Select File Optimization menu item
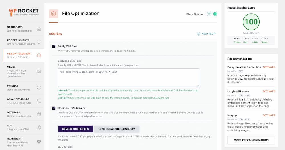Image resolution: width=285 pixels, height=150 pixels. pyautogui.click(x=24, y=55)
